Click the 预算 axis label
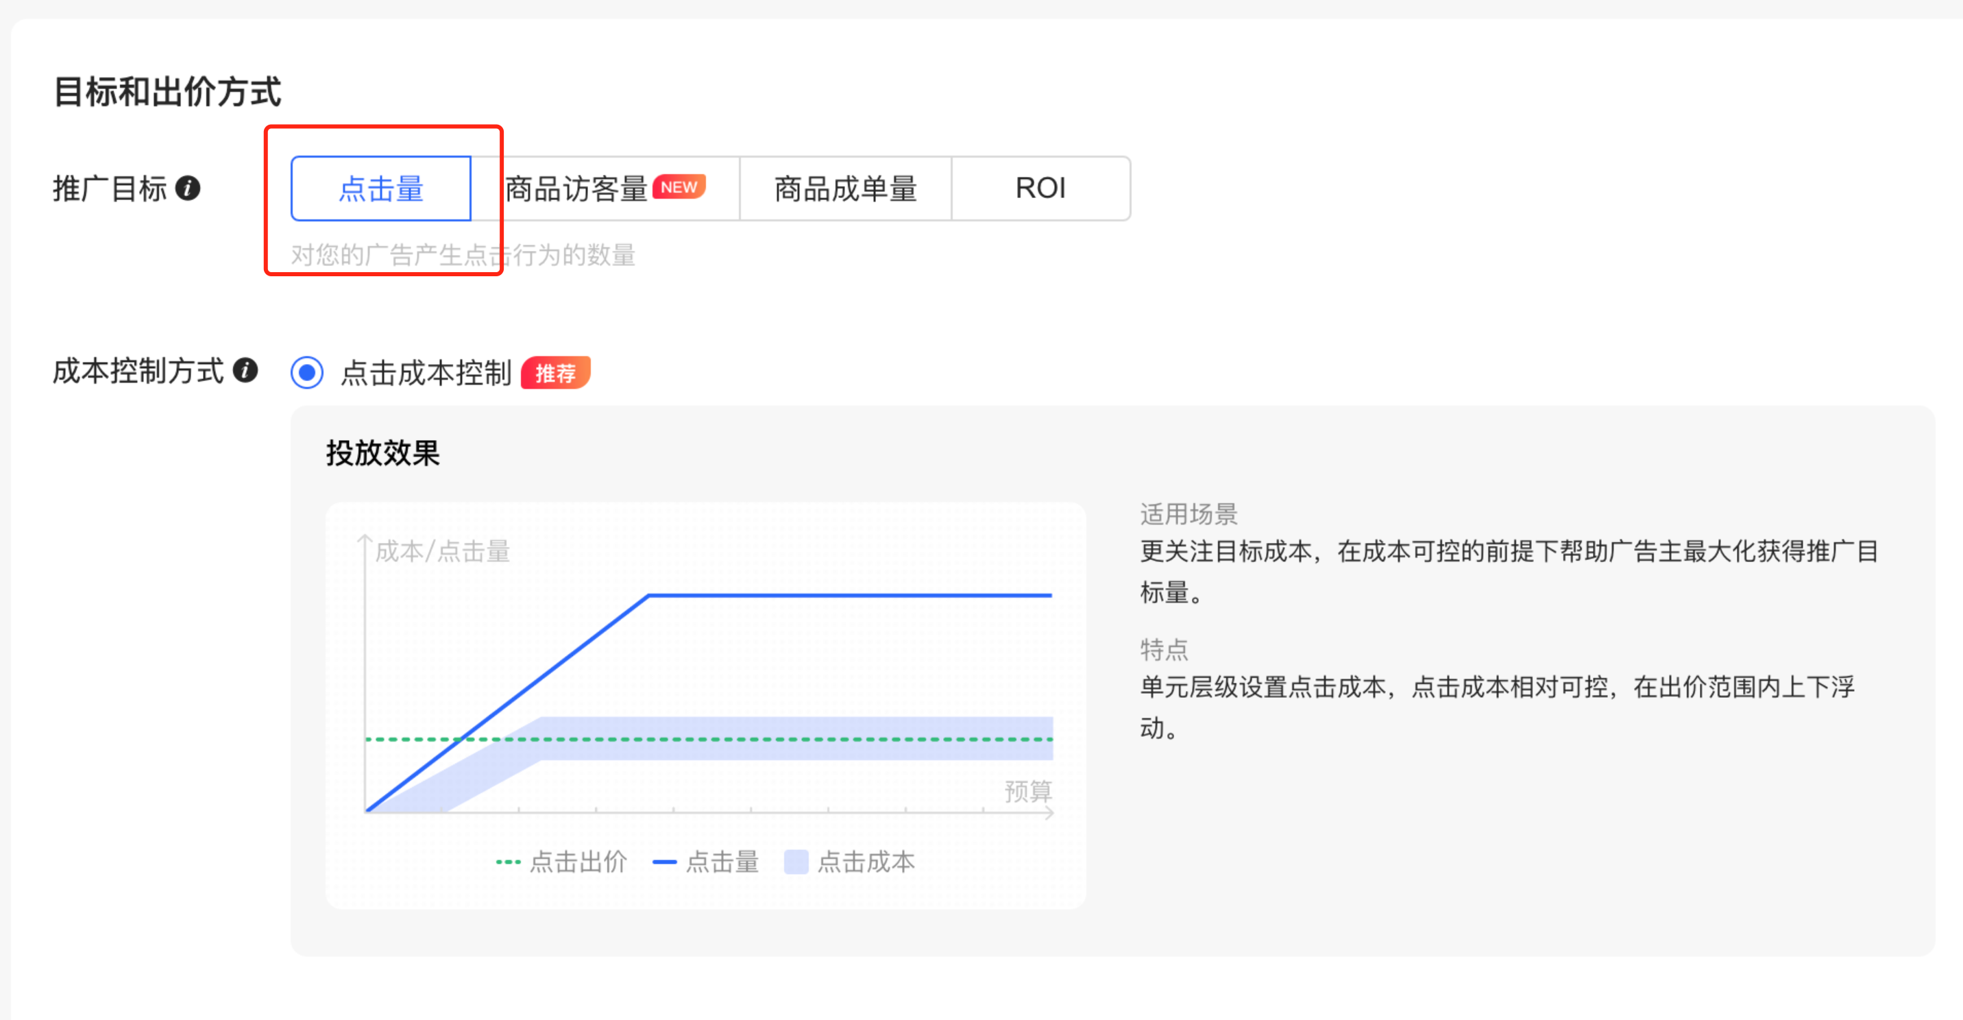Screen dimensions: 1963x1020 (x=1028, y=790)
